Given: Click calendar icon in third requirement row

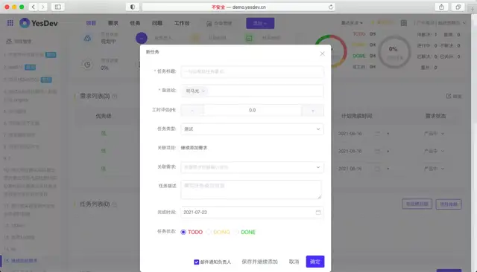Looking at the screenshot, I should point(377,169).
